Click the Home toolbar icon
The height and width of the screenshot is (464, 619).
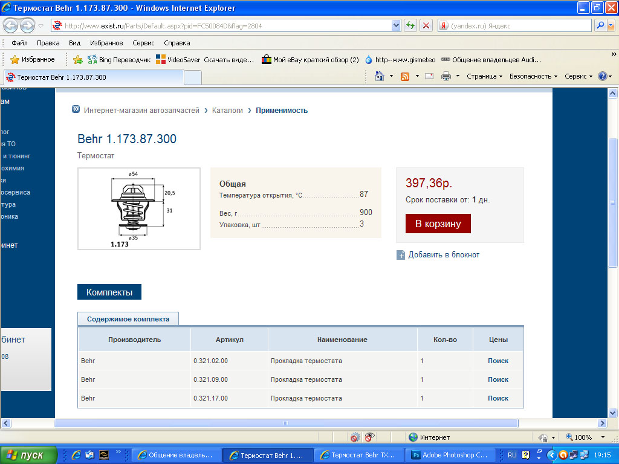point(380,76)
